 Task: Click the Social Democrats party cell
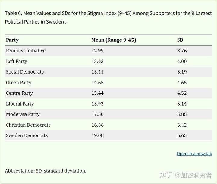[25, 72]
